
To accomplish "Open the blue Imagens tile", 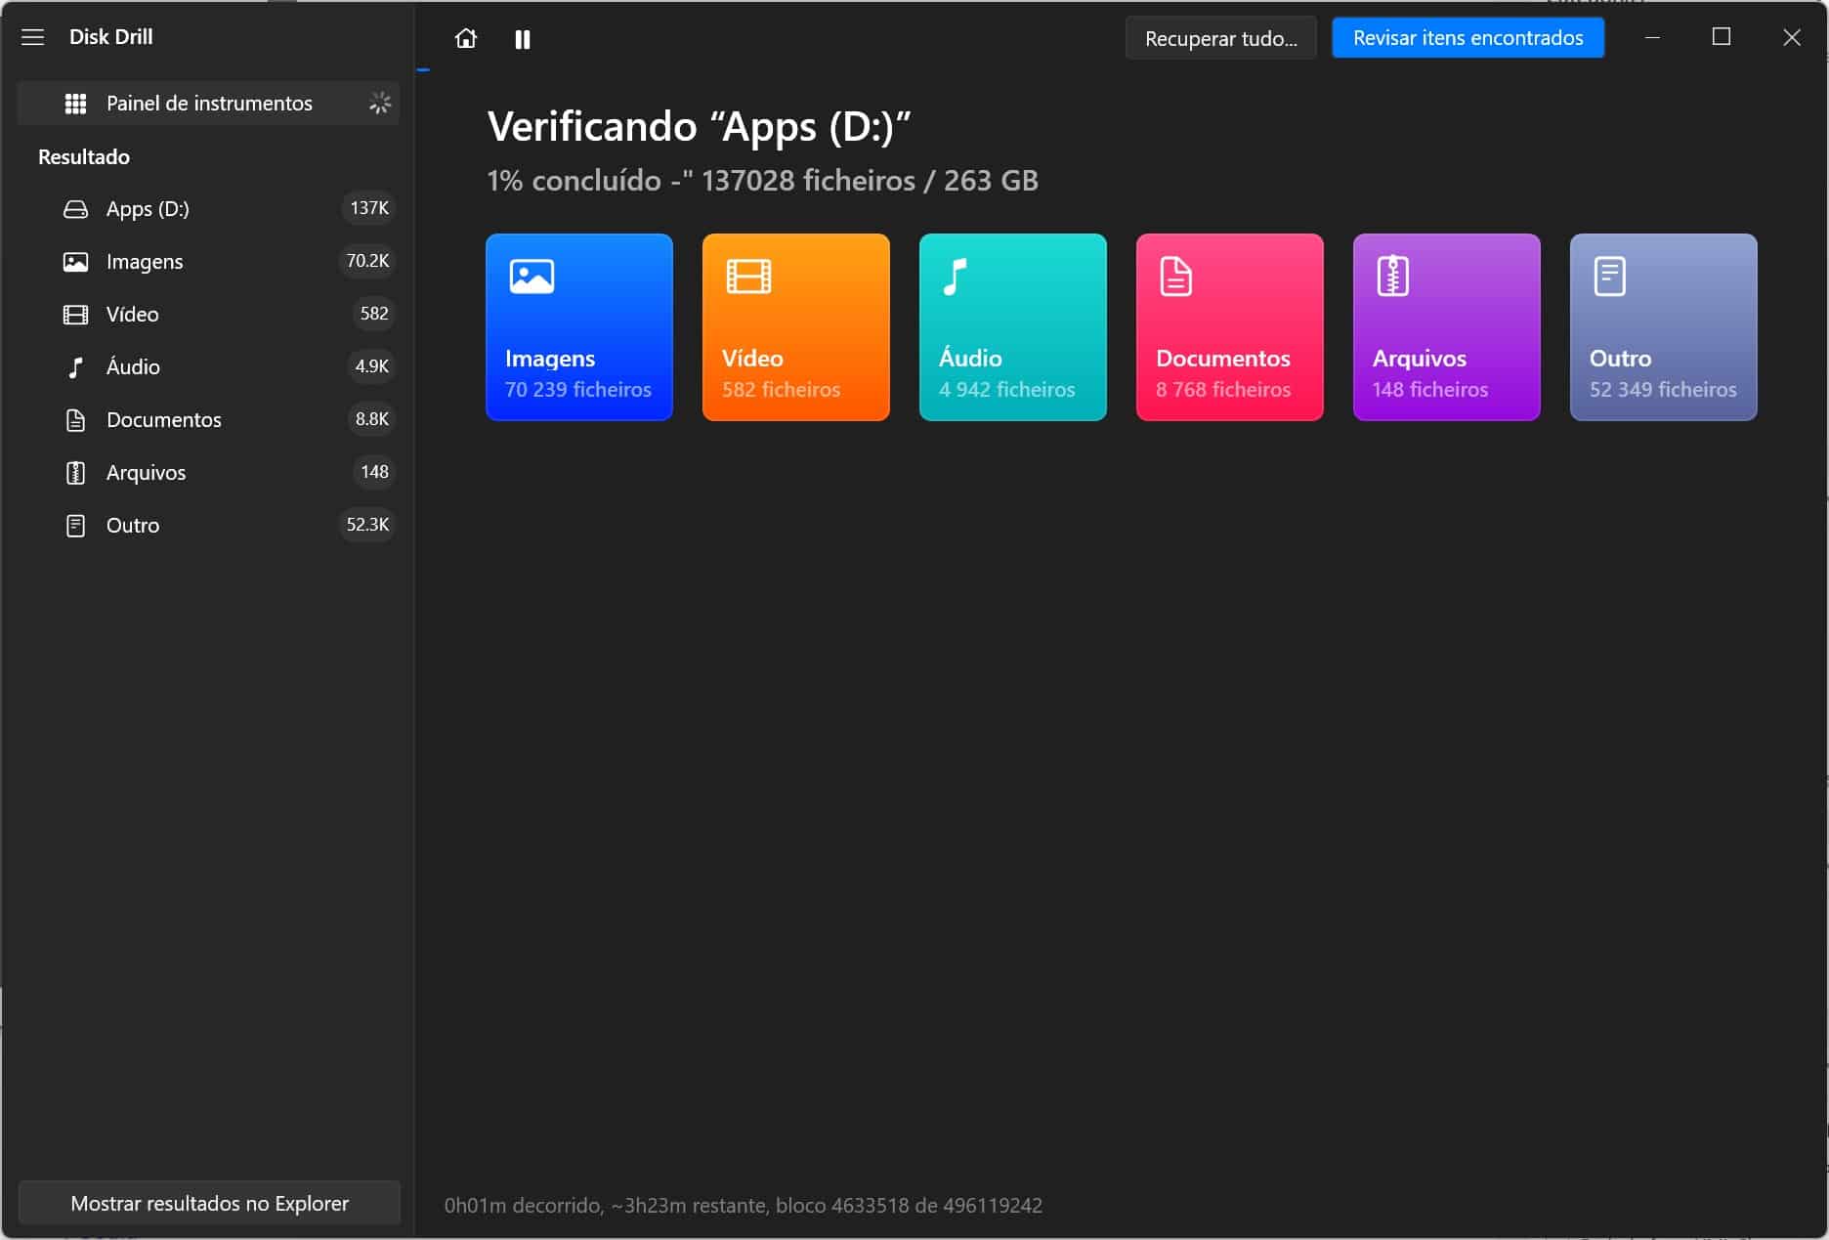I will coord(578,327).
